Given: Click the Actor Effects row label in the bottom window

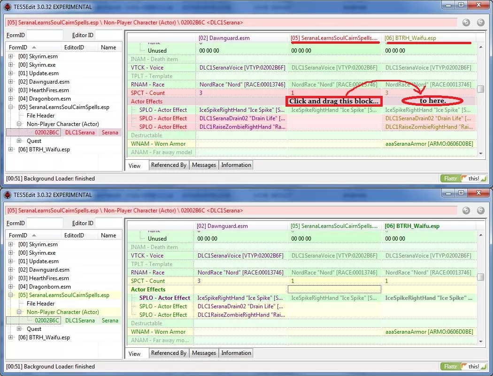Looking at the screenshot, I should (148, 290).
